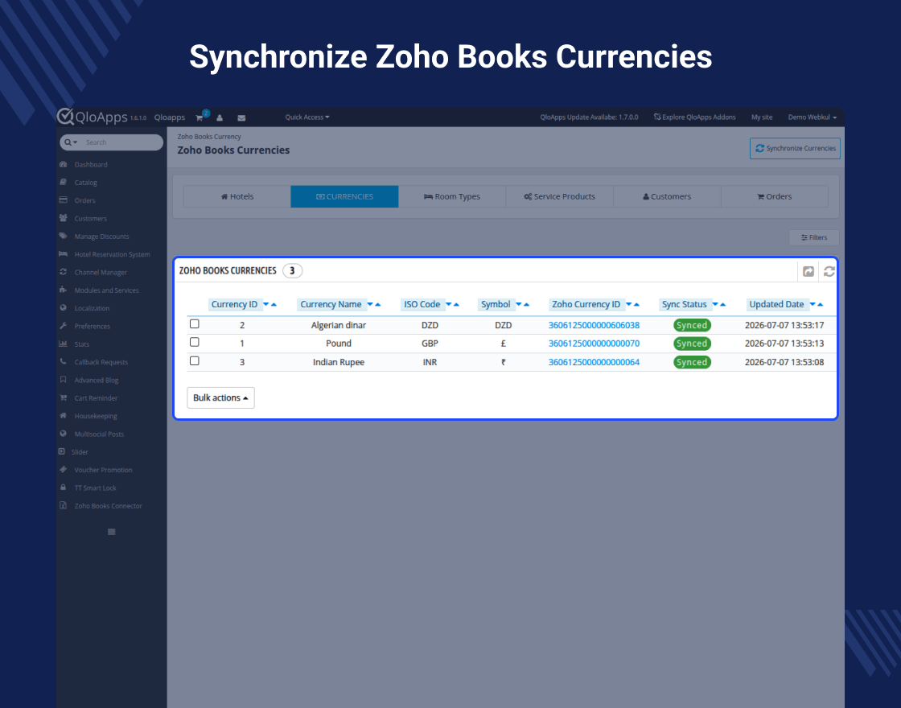This screenshot has height=708, width=901.
Task: Click the Filters button
Action: pyautogui.click(x=814, y=237)
